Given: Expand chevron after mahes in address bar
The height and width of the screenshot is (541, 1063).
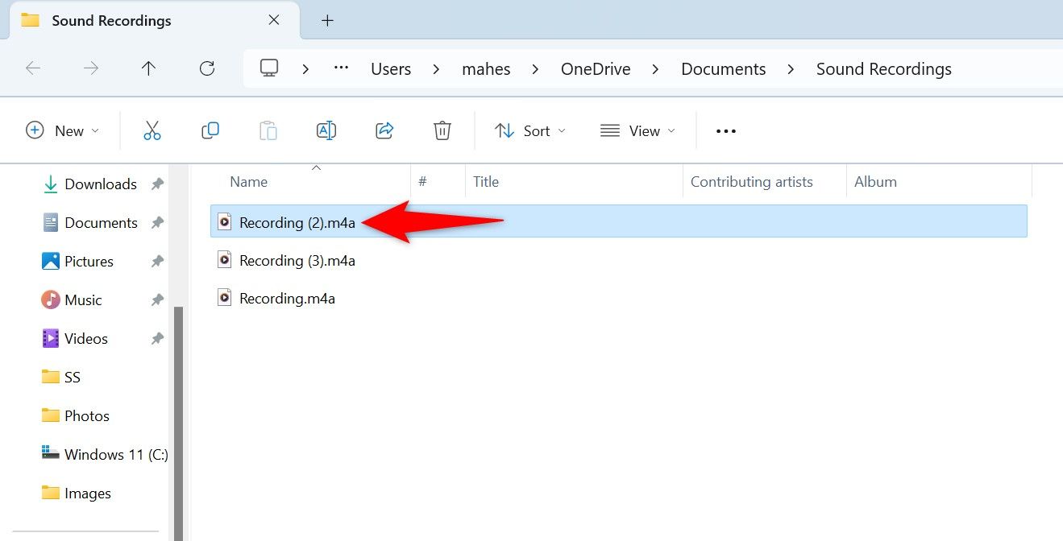Looking at the screenshot, I should pos(536,69).
